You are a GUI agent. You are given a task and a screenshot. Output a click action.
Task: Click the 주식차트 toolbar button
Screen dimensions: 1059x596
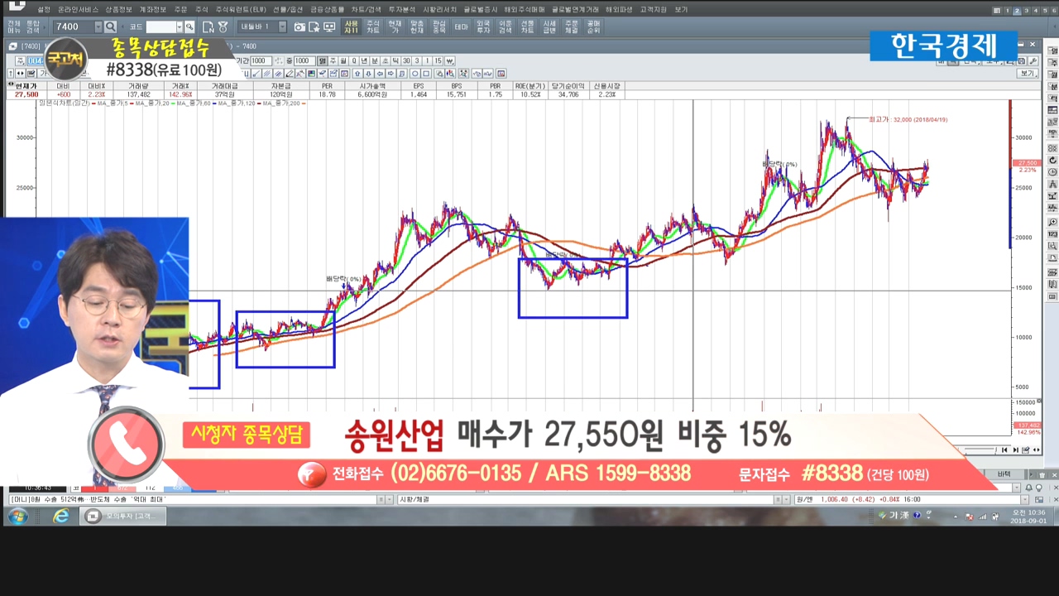pos(373,27)
